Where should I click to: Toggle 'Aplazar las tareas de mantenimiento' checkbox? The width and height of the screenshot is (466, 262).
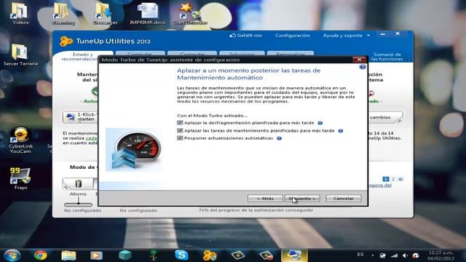180,130
